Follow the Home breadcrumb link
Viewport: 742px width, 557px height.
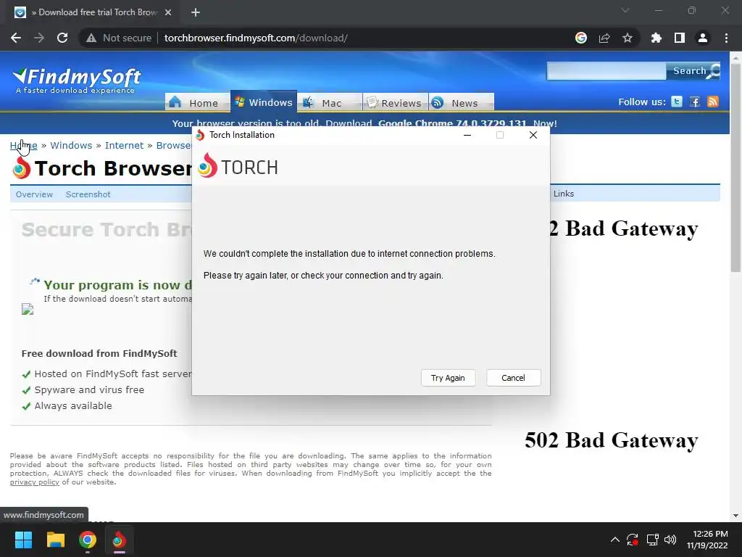24,145
